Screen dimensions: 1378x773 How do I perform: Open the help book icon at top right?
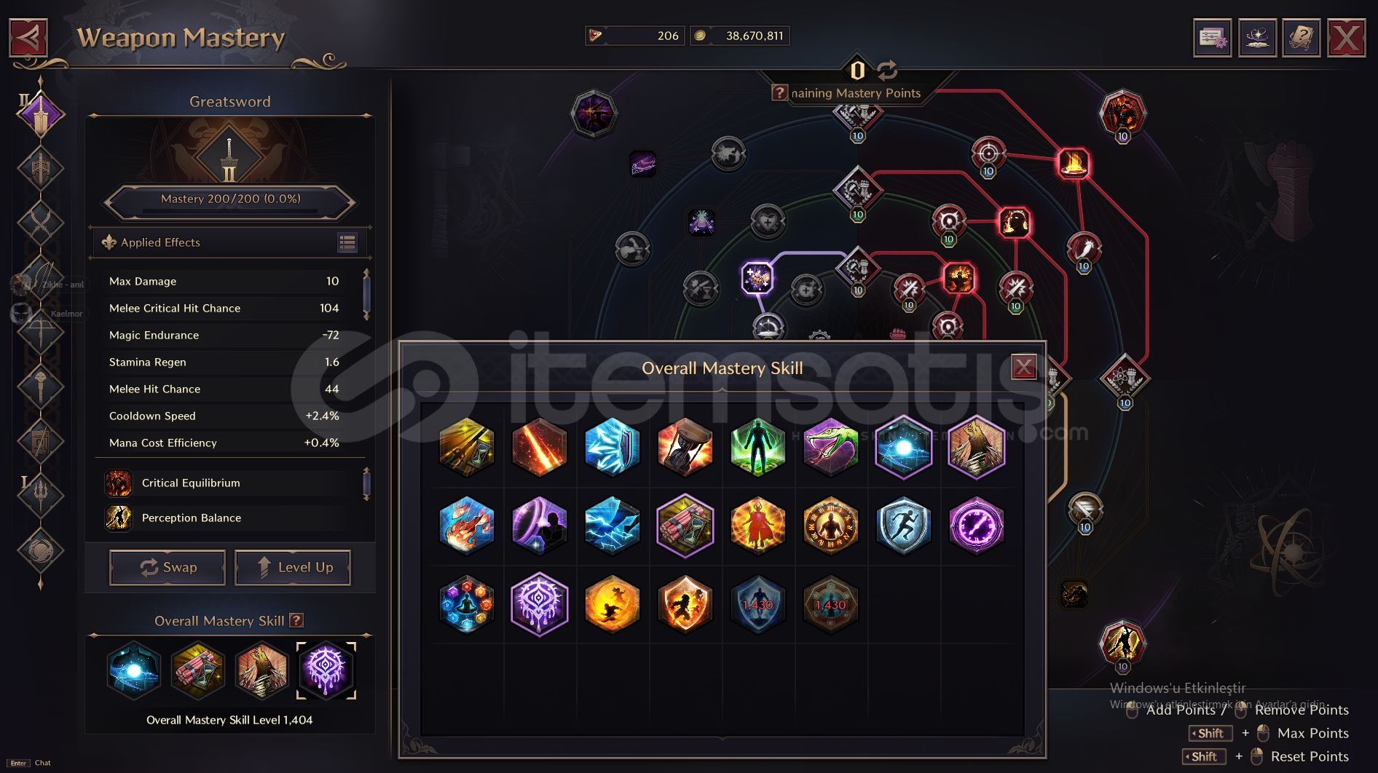click(x=1301, y=38)
